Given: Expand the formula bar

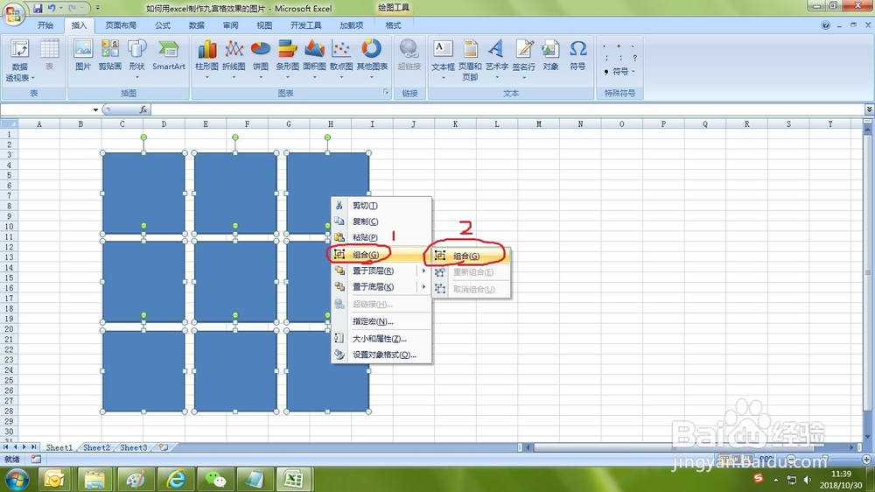Looking at the screenshot, I should pyautogui.click(x=869, y=109).
